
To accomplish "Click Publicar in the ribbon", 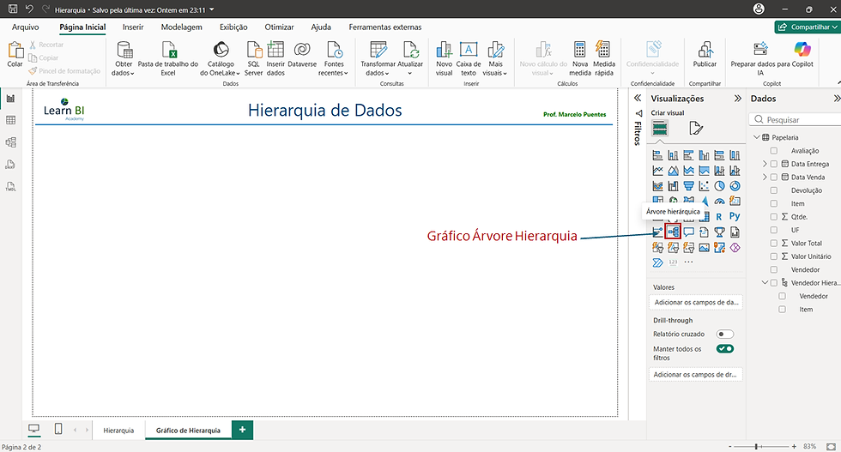I will point(705,54).
